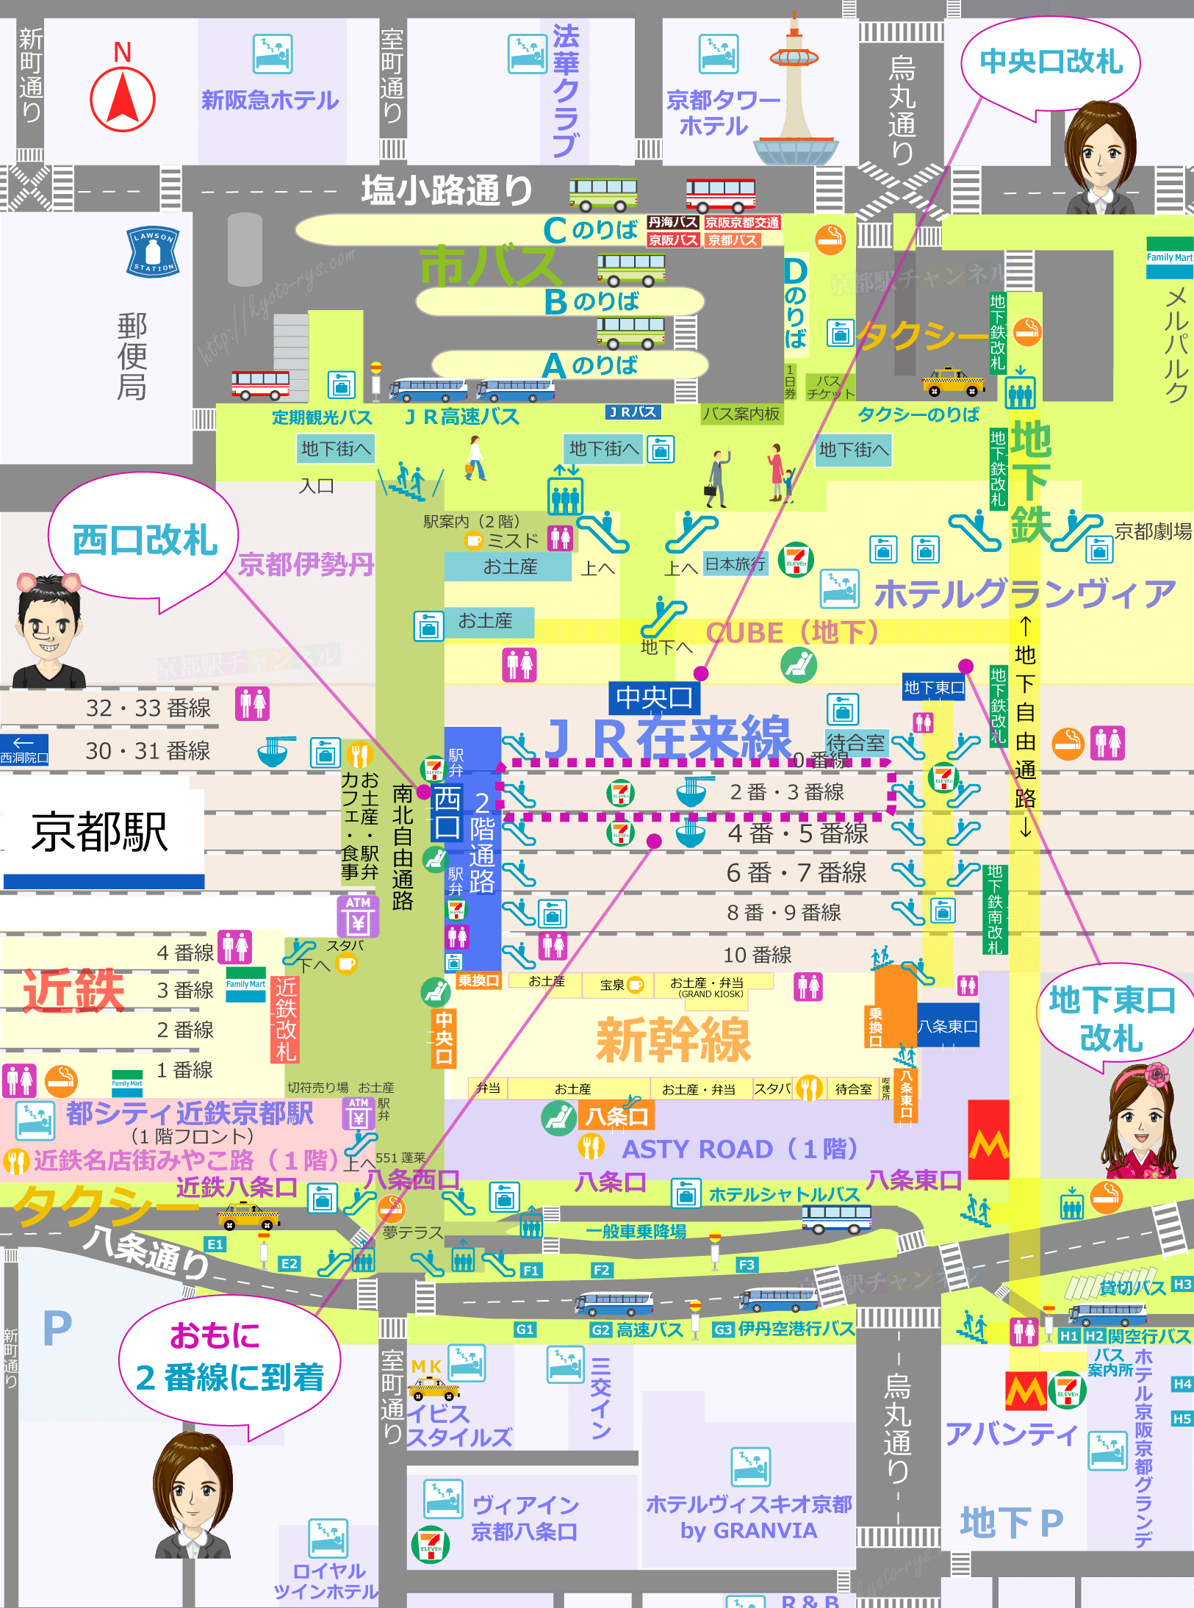Viewport: 1194px width, 1608px height.
Task: Click the restroom icon by 32・33番線
Action: point(253,703)
